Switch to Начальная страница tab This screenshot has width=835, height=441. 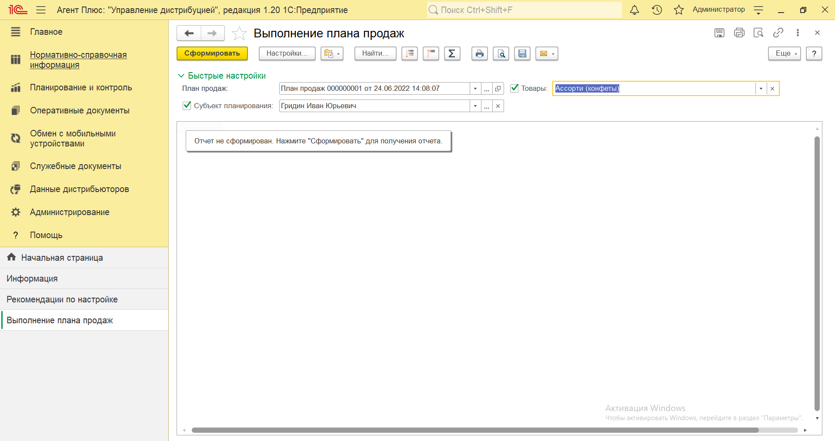tap(84, 258)
